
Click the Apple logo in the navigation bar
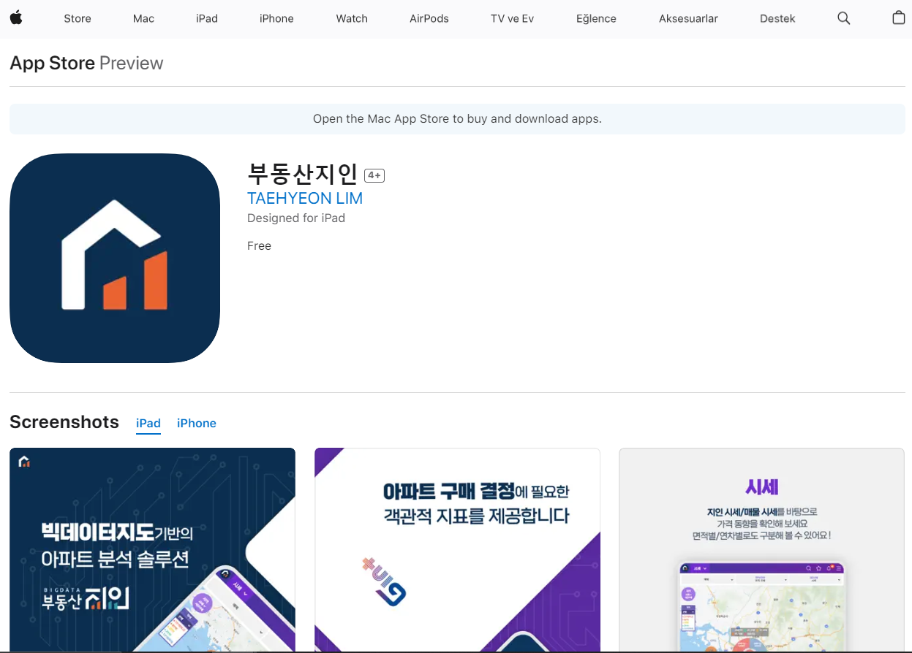16,18
